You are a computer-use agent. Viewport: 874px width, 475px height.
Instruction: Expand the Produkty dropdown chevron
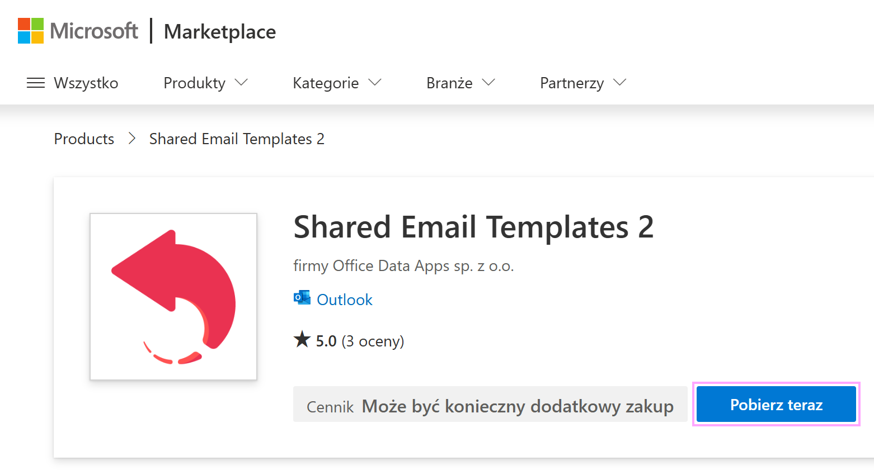point(241,83)
